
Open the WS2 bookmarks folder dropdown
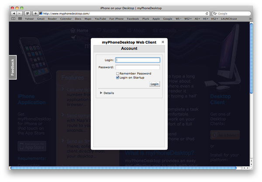(188, 19)
